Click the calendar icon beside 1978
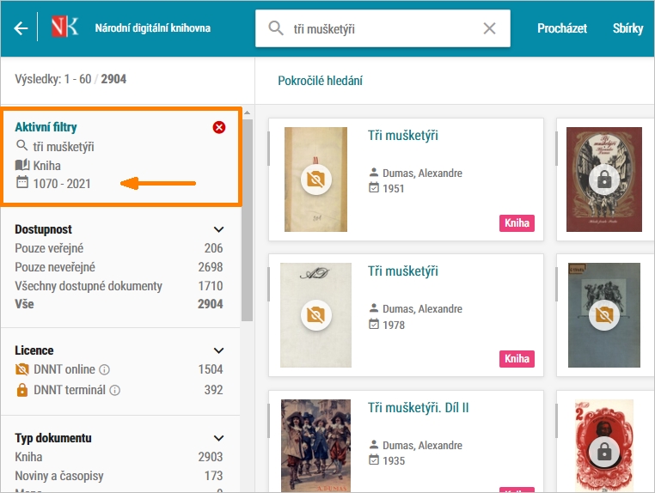Viewport: 655px width, 493px height. 374,324
